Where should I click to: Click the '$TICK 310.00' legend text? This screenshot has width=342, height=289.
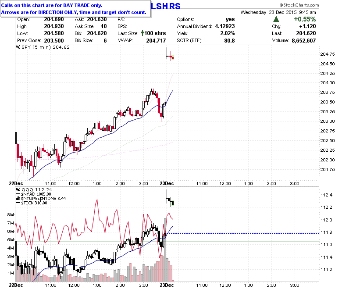pyautogui.click(x=34, y=203)
